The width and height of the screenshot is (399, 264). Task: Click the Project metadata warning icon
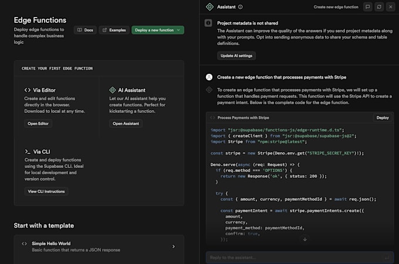tap(208, 23)
